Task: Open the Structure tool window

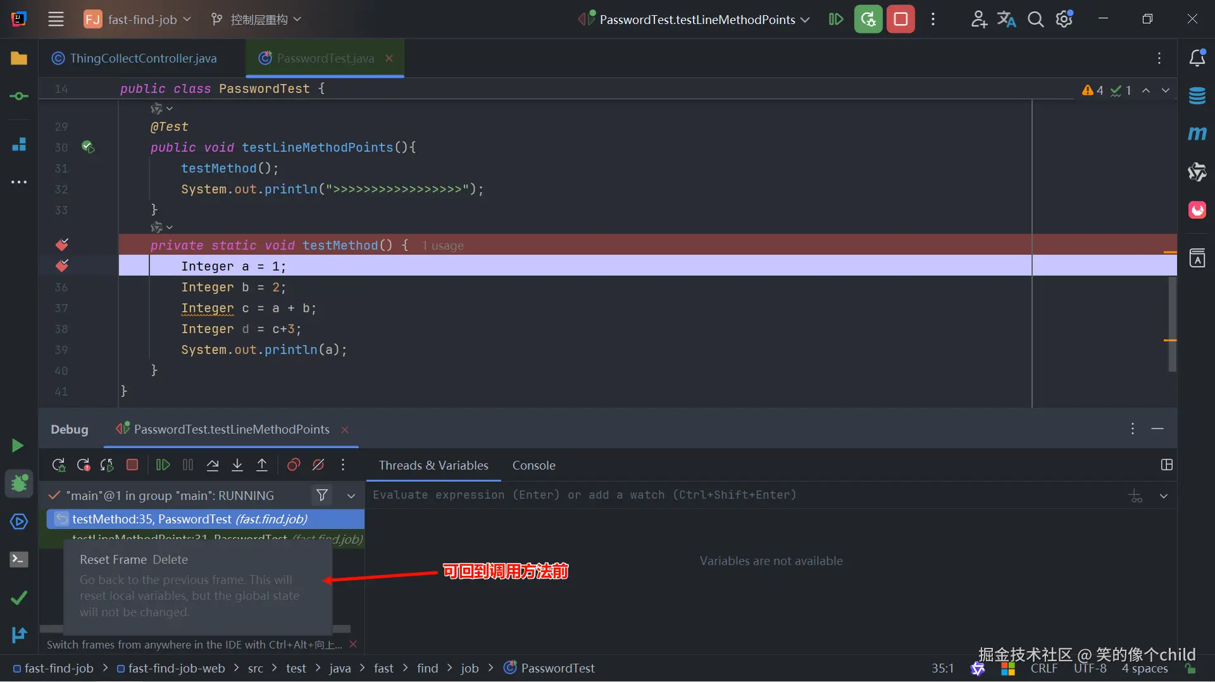Action: point(19,144)
